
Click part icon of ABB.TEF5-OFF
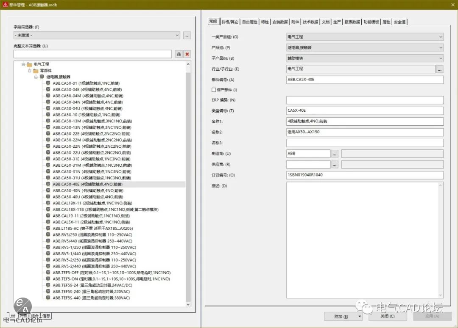(48, 273)
